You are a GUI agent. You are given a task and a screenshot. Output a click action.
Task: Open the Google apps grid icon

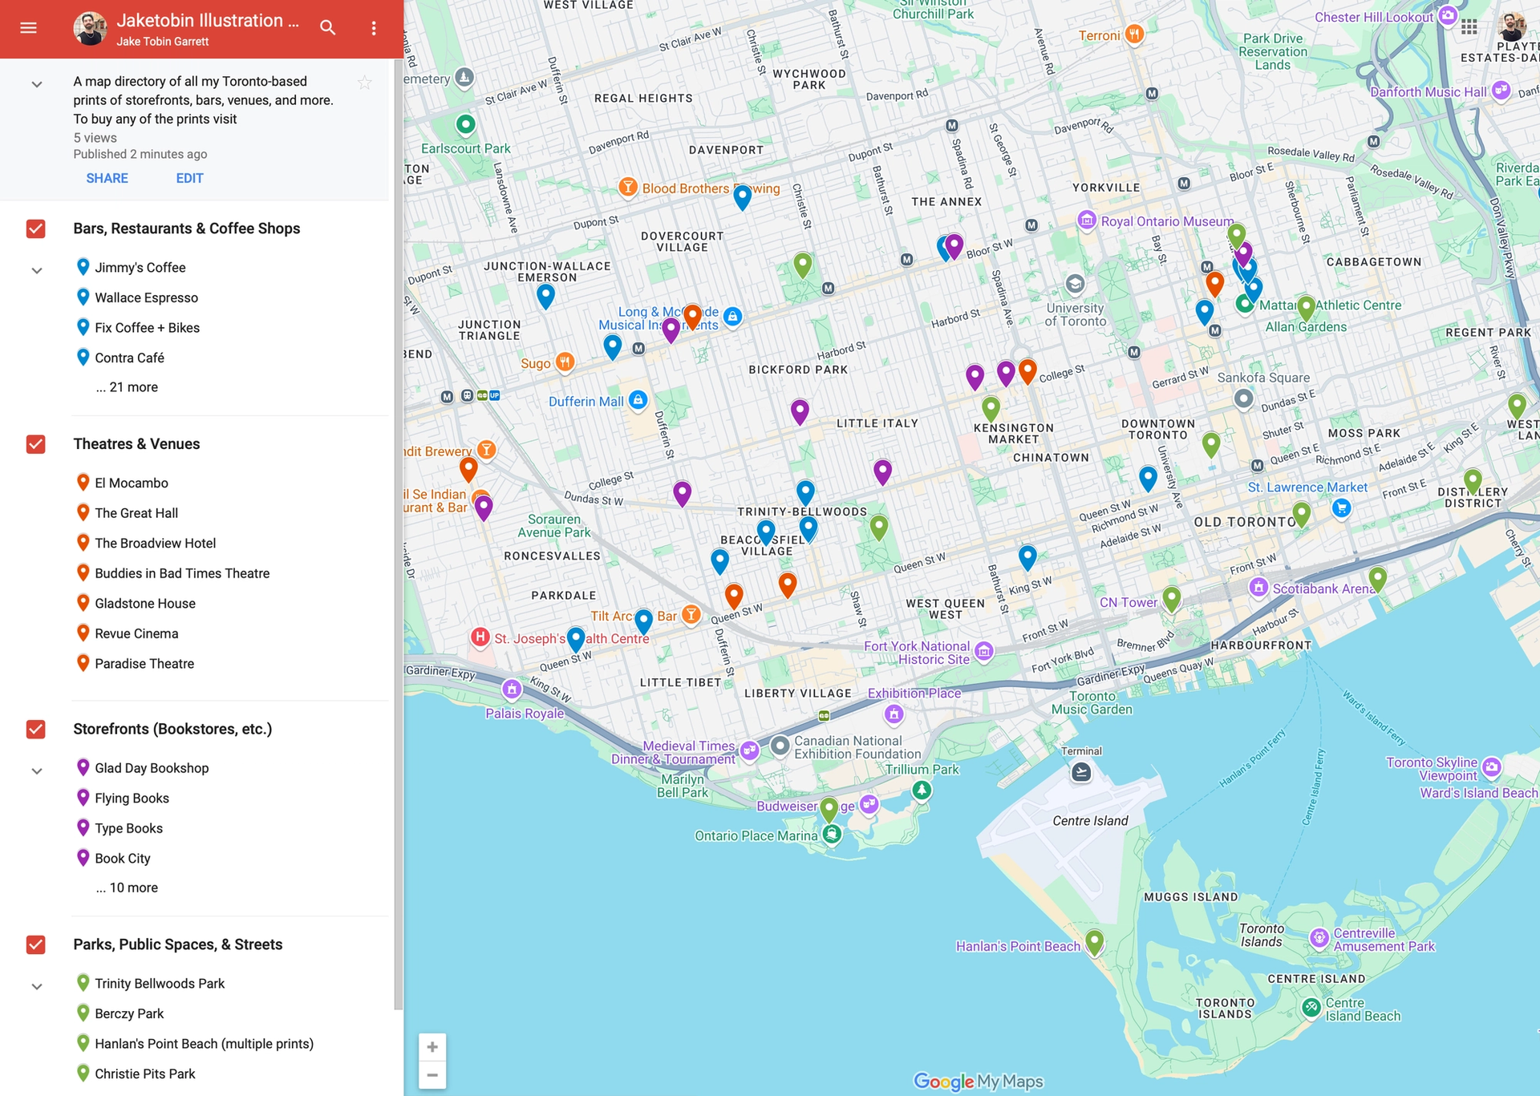pos(1469,27)
